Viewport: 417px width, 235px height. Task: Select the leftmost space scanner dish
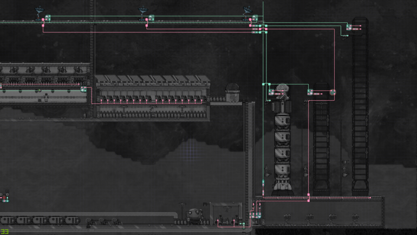40,14
